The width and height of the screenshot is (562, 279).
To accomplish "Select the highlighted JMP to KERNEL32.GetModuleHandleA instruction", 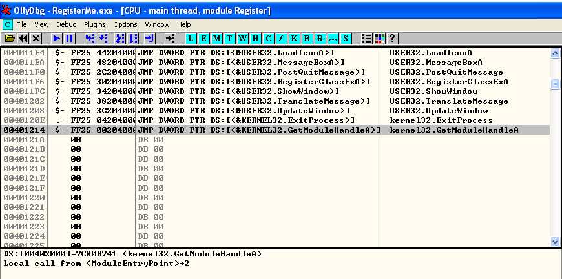I will point(259,130).
